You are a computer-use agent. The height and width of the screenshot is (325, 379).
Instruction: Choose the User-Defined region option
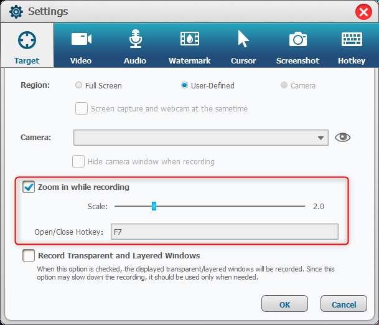pyautogui.click(x=184, y=85)
